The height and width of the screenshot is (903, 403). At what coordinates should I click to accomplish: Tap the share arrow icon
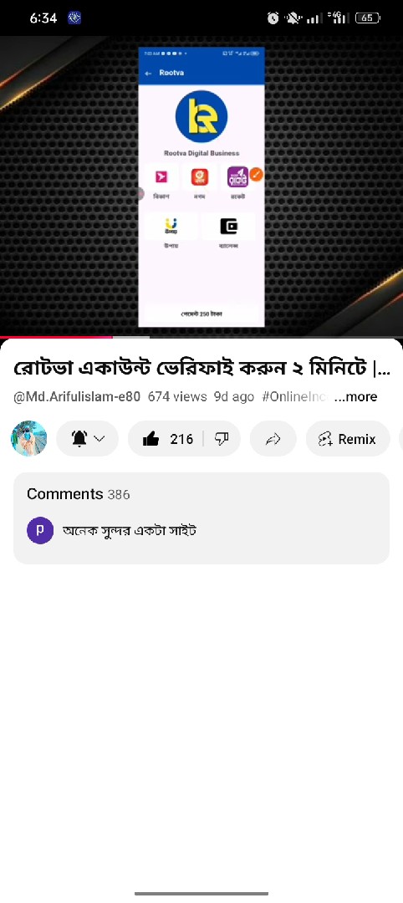(273, 440)
